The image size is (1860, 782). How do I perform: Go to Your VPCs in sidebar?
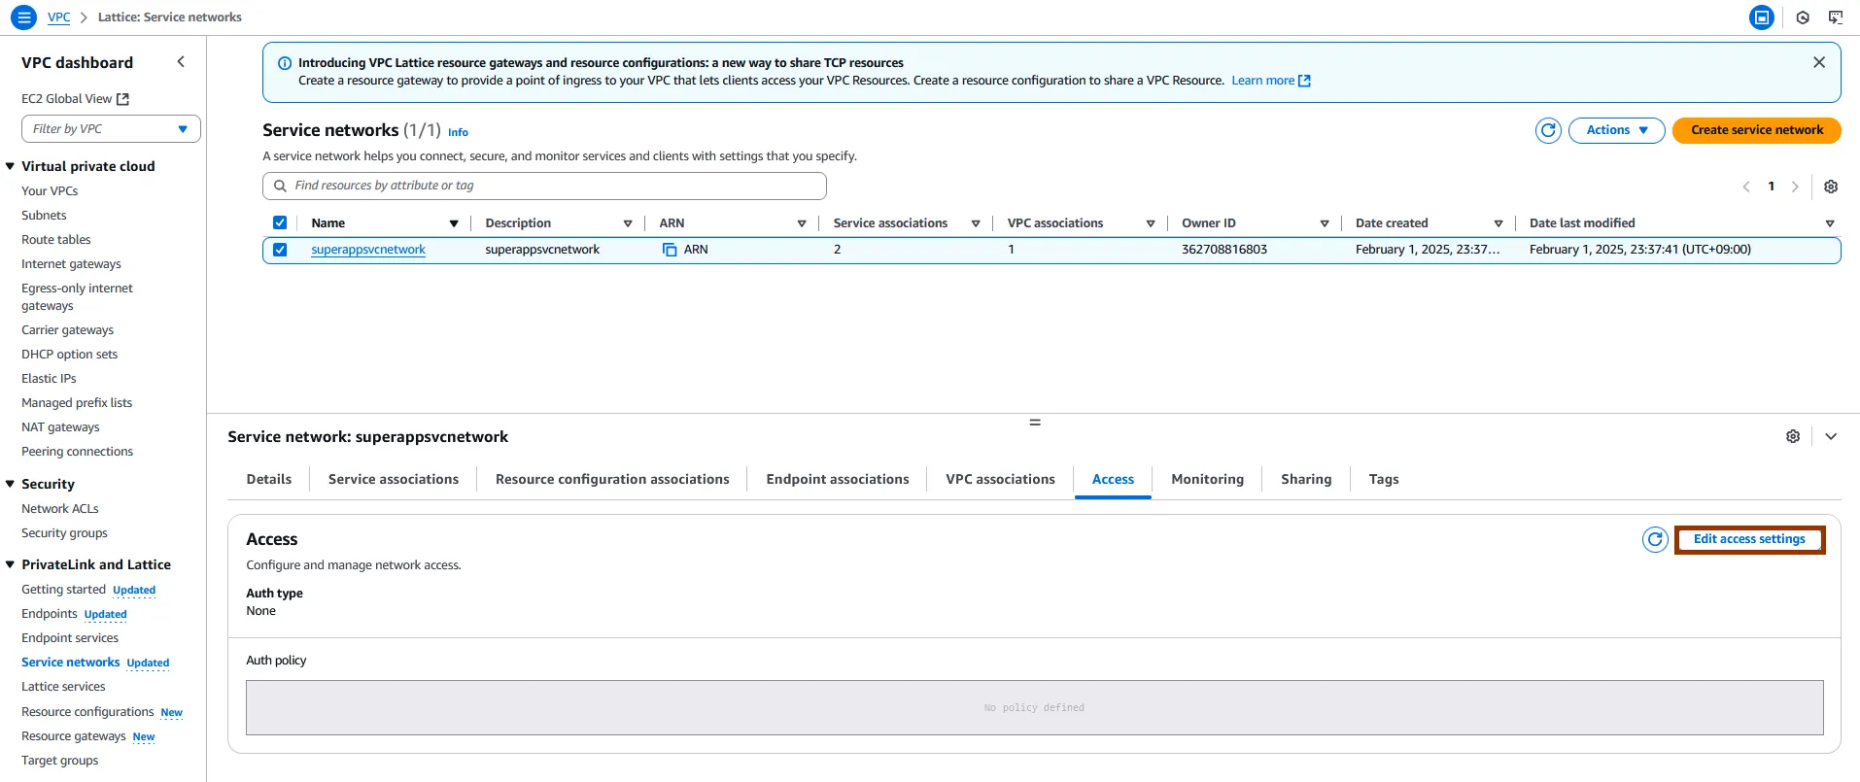point(50,191)
